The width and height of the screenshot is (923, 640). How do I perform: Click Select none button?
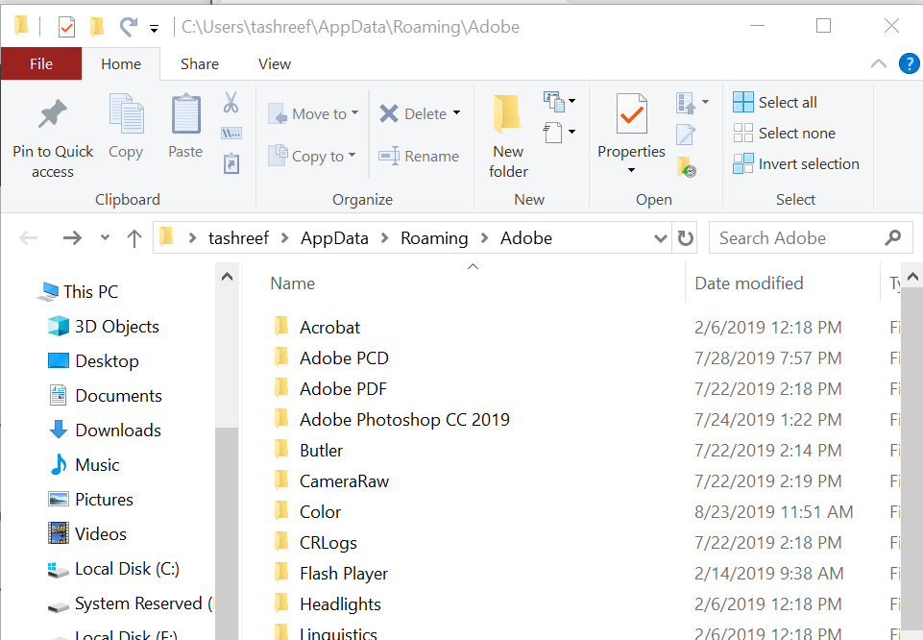pos(785,133)
